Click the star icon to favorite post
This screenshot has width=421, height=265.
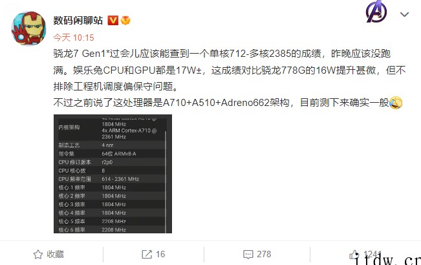pyautogui.click(x=38, y=254)
